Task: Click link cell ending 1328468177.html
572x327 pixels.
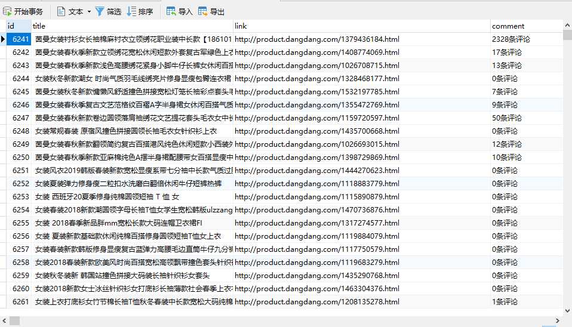Action: (x=361, y=78)
